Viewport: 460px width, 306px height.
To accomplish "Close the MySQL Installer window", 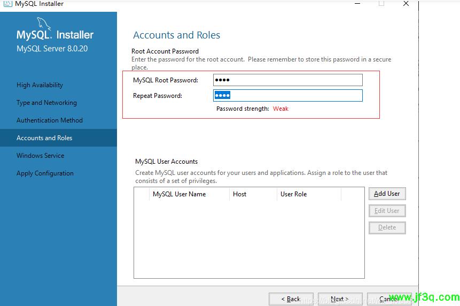I will [406, 4].
